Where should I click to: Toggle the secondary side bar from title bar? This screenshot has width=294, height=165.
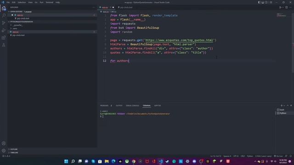point(266,2)
